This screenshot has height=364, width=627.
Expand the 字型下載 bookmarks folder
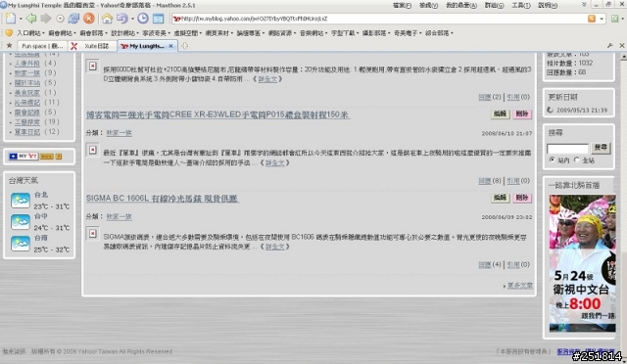[345, 33]
